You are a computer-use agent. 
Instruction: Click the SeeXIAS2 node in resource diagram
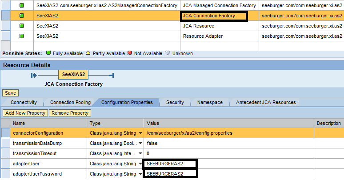pos(73,75)
